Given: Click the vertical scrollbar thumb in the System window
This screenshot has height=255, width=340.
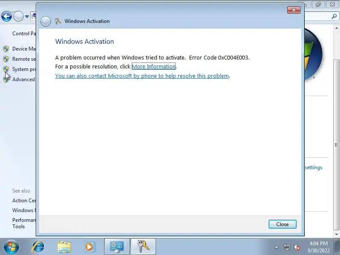Looking at the screenshot, I should tap(336, 144).
